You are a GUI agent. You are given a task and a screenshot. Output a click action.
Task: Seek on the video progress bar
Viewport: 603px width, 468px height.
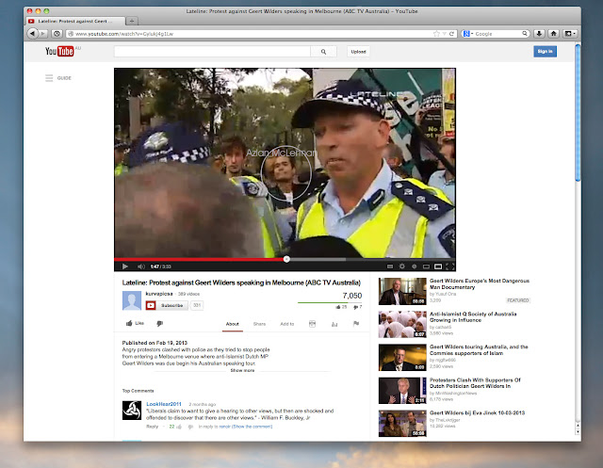285,259
